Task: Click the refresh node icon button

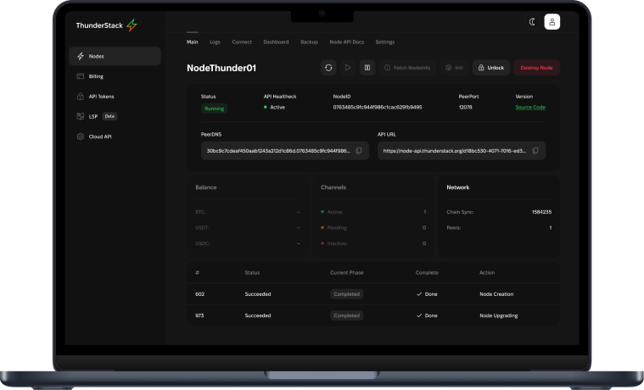Action: click(328, 68)
